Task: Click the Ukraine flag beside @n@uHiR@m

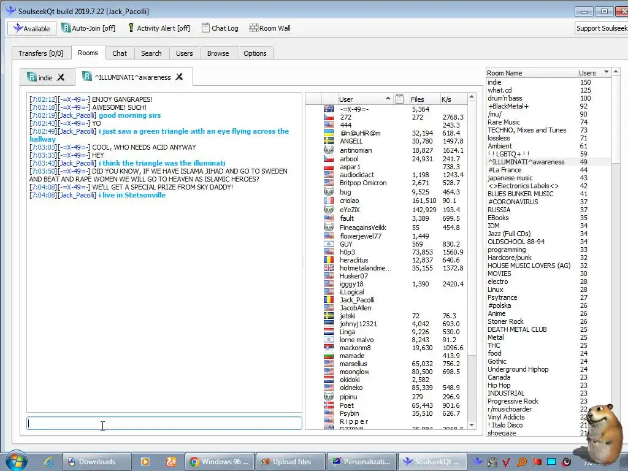Action: 329,133
